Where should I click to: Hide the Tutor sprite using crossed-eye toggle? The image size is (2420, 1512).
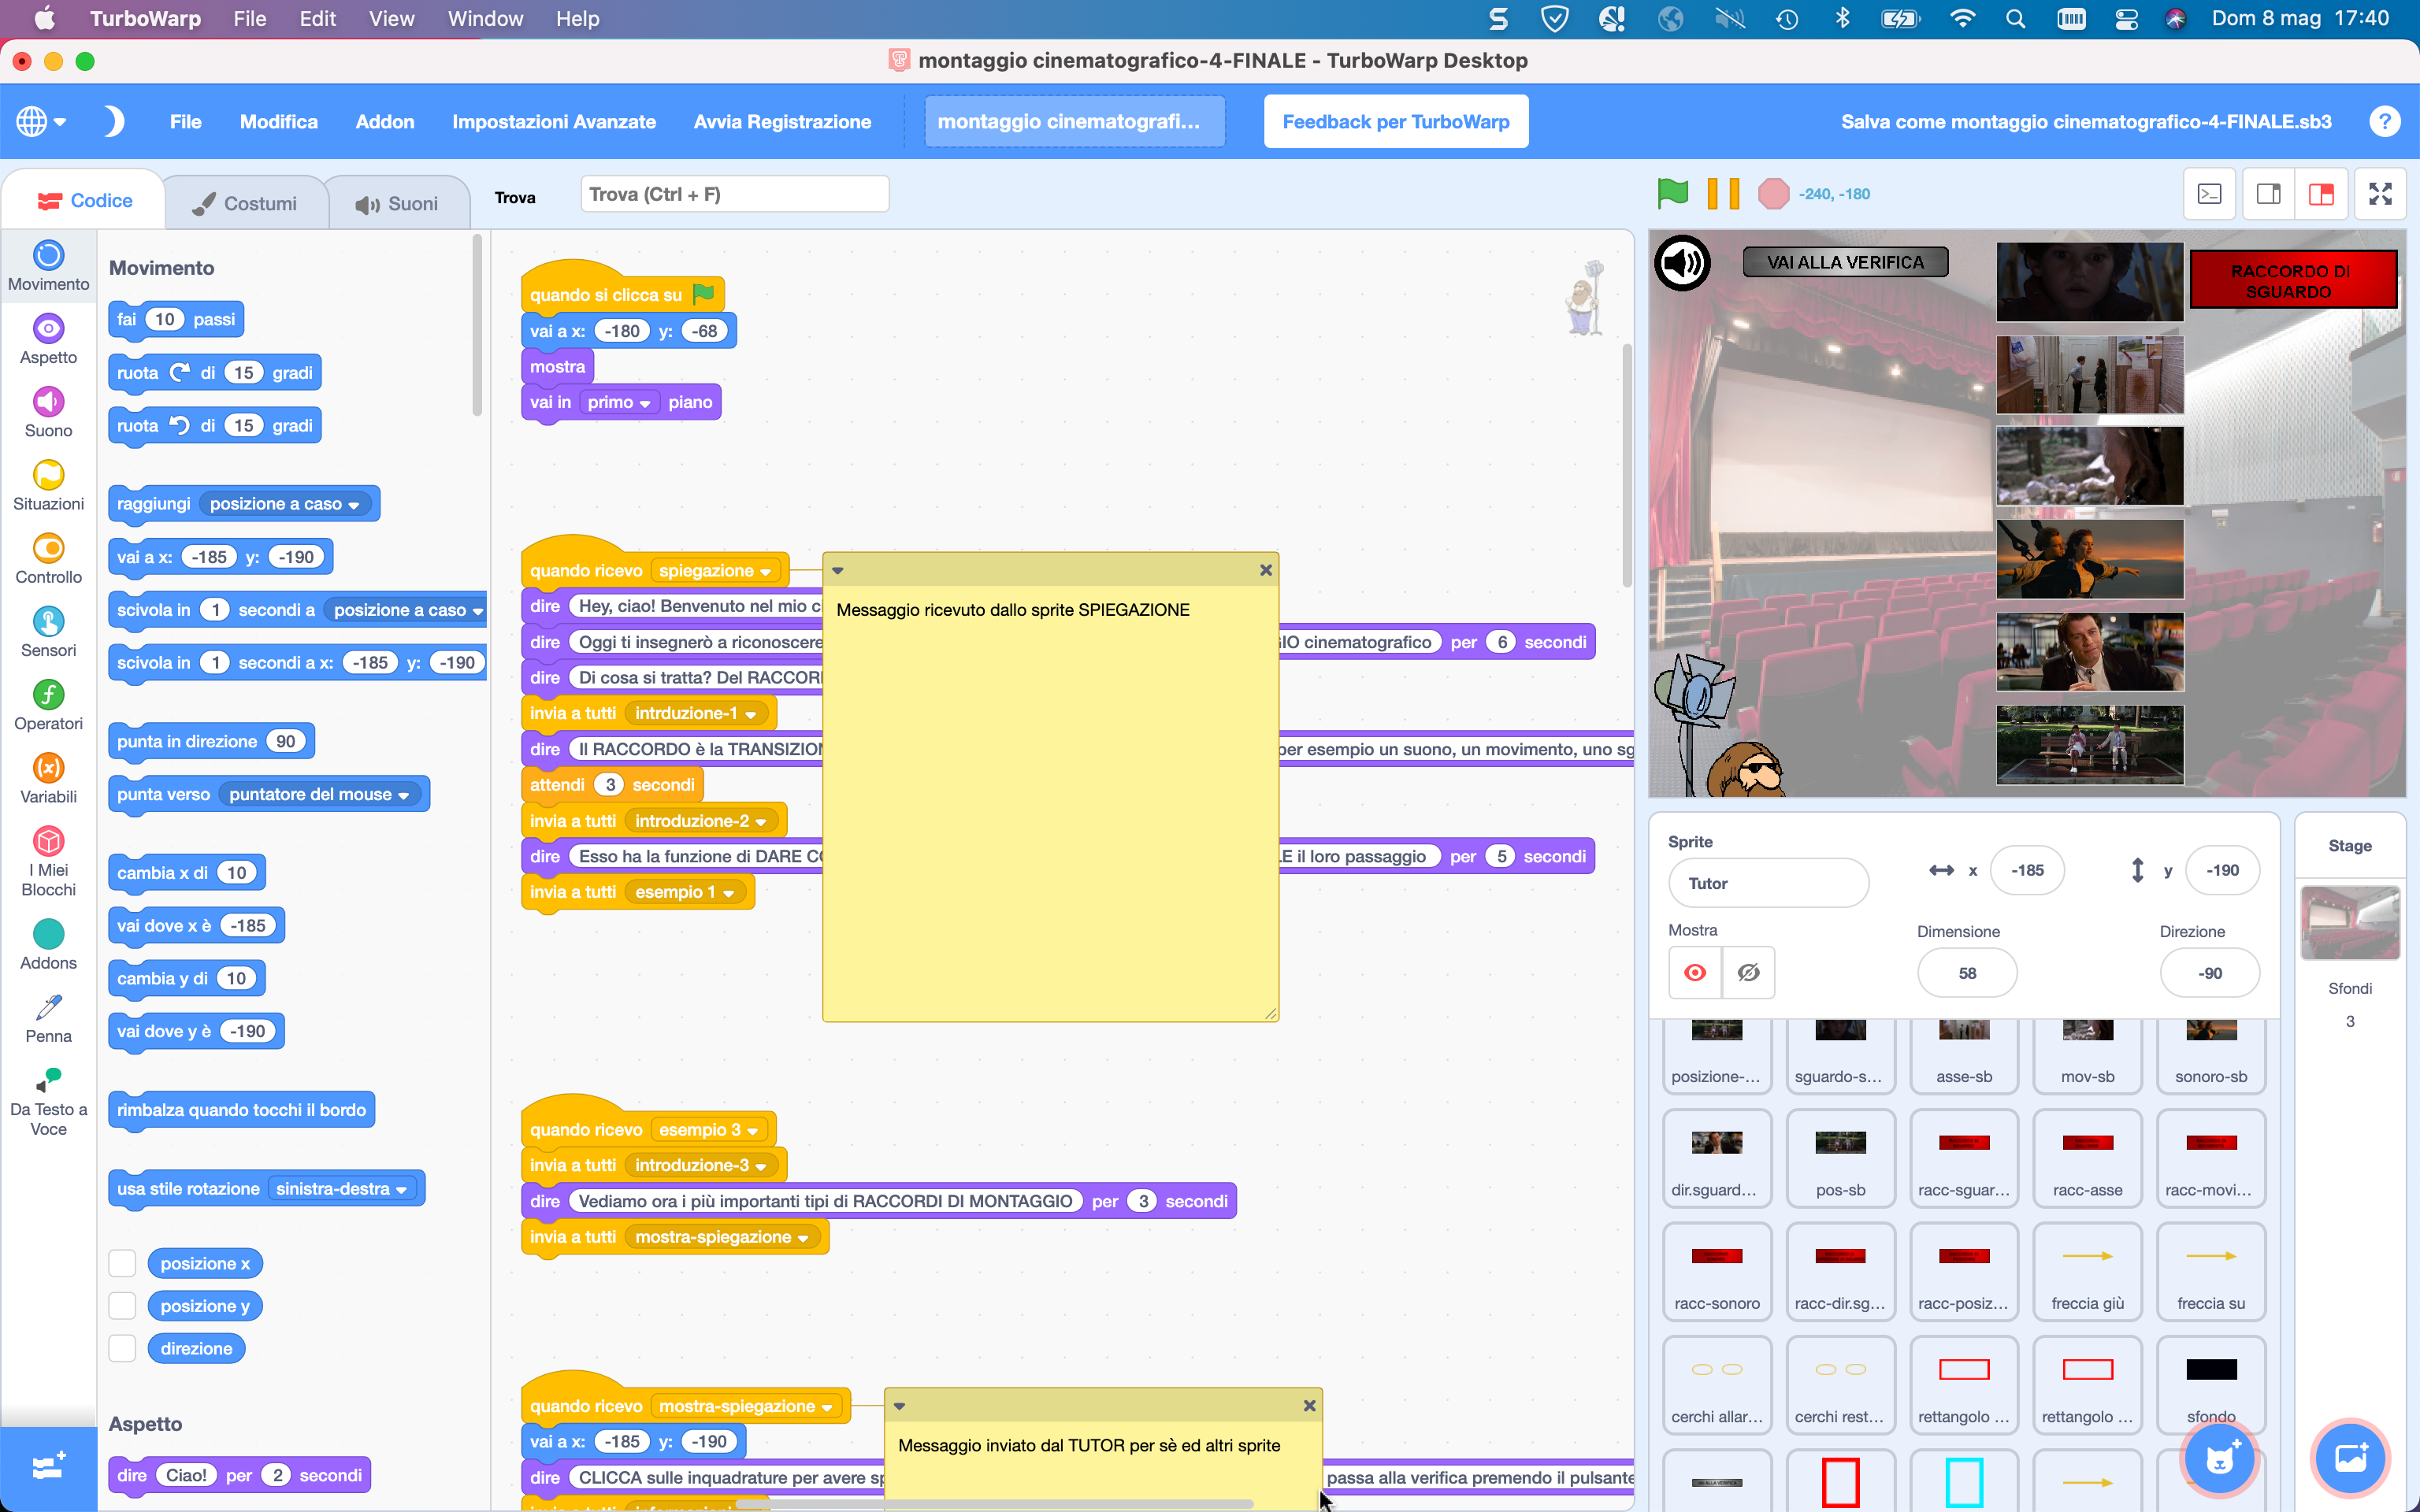[x=1749, y=972]
